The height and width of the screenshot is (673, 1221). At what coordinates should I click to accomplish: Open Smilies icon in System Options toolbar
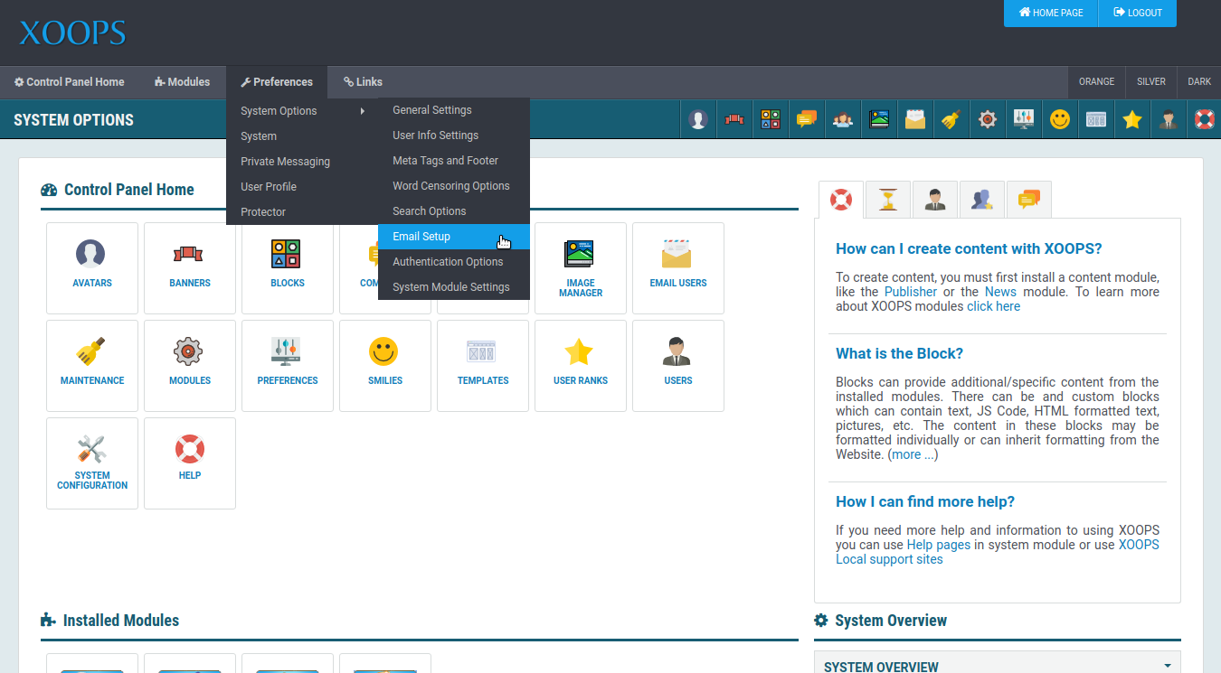pyautogui.click(x=1060, y=119)
